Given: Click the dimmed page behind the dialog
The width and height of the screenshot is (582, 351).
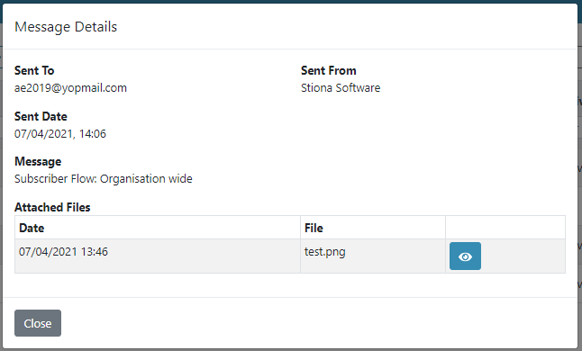Looking at the screenshot, I should pos(580,148).
